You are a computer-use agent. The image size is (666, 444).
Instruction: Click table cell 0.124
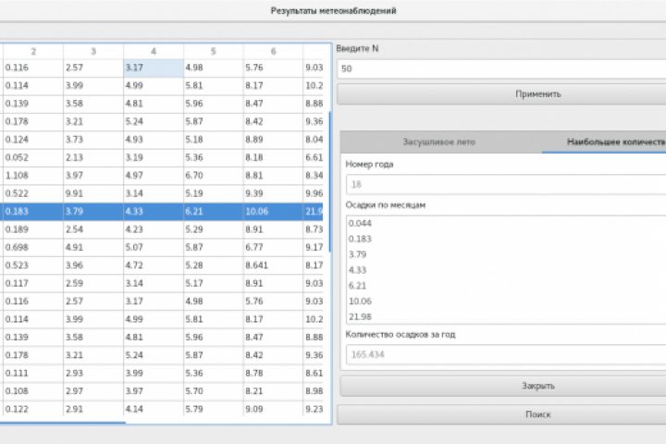(x=33, y=140)
